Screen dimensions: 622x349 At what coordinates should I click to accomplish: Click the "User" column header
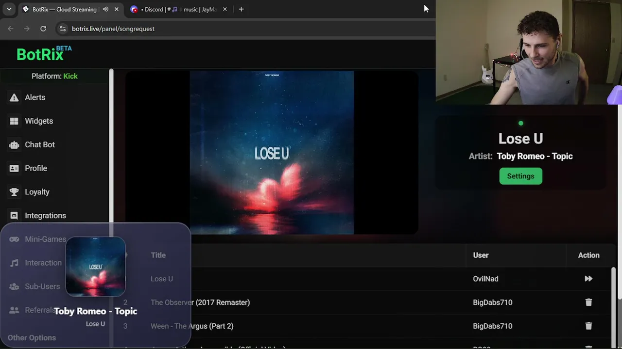point(481,255)
